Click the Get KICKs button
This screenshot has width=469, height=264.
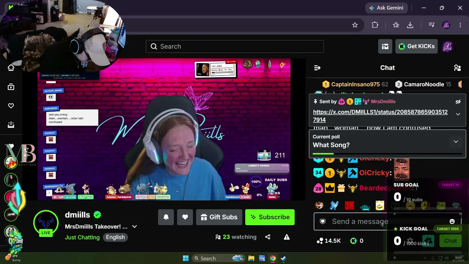[417, 46]
